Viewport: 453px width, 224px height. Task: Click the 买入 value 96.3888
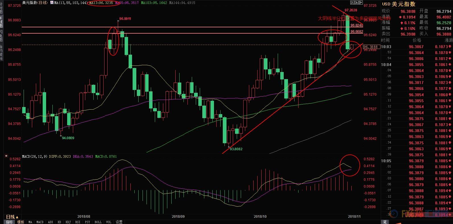[444, 34]
